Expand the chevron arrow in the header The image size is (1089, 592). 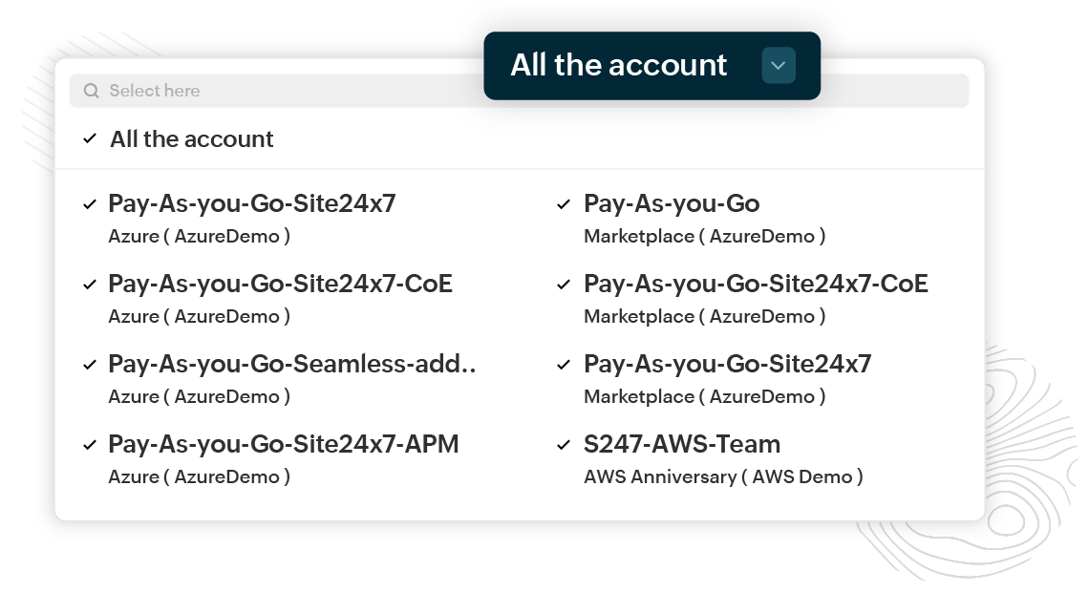[779, 65]
